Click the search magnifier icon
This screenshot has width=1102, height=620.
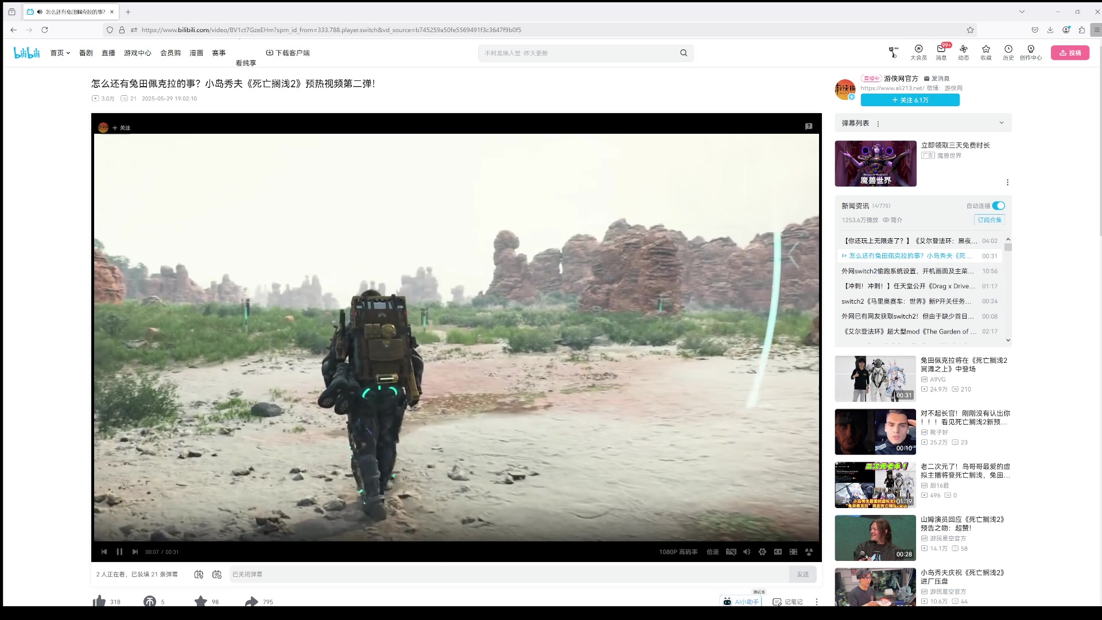click(684, 53)
